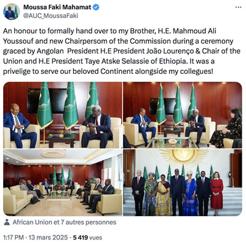Open the wider seated meeting photo with woman
This screenshot has height=245, width=246.
(183, 115)
